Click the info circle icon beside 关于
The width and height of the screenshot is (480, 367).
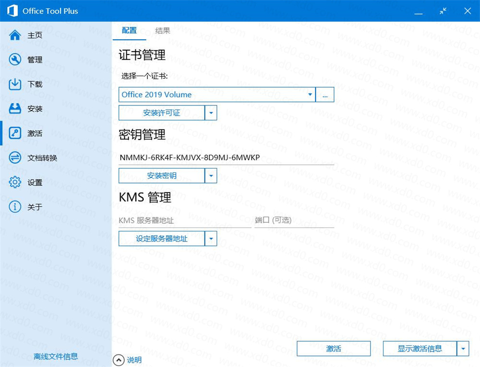pos(15,207)
